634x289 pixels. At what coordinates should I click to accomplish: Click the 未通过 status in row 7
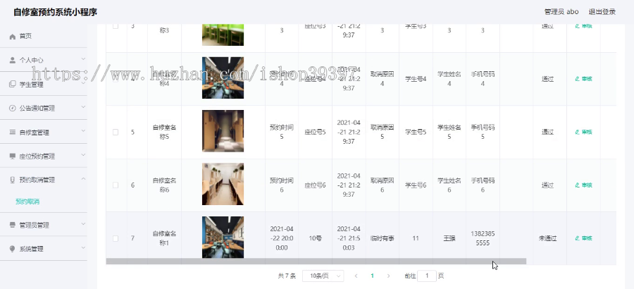coord(547,238)
